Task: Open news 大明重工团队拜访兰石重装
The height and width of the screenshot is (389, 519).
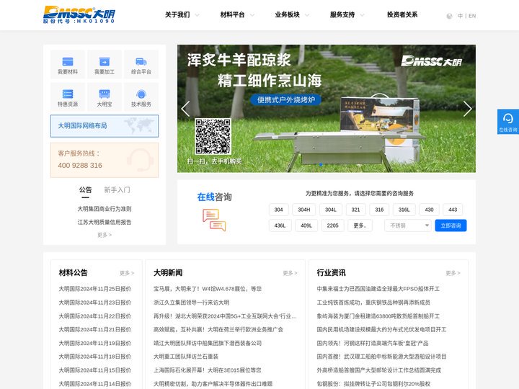Action: point(186,357)
